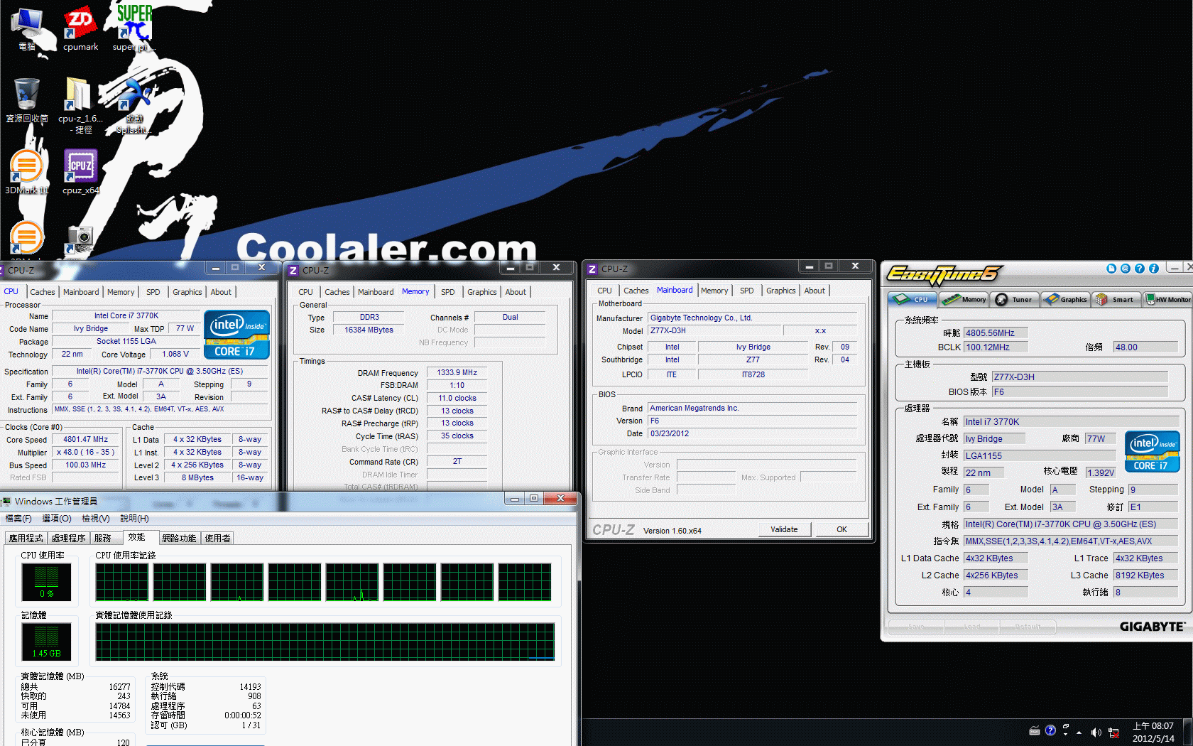Open About tab in the CPU-Z Mainboard window
Screen dimensions: 1193x746
(815, 291)
